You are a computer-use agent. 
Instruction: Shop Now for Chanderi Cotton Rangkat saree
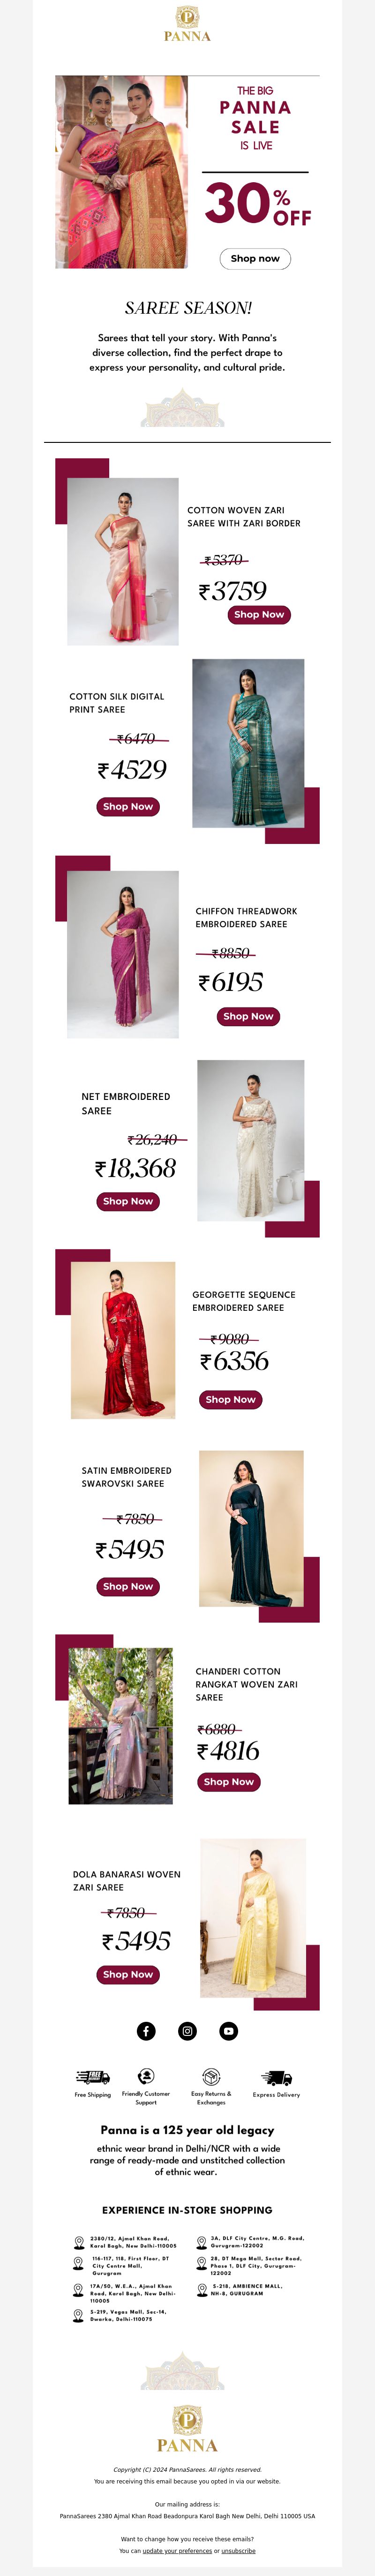point(228,1781)
